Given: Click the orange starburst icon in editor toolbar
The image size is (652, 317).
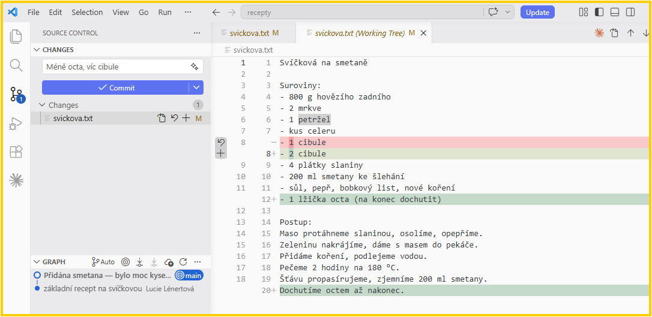Looking at the screenshot, I should (x=599, y=33).
